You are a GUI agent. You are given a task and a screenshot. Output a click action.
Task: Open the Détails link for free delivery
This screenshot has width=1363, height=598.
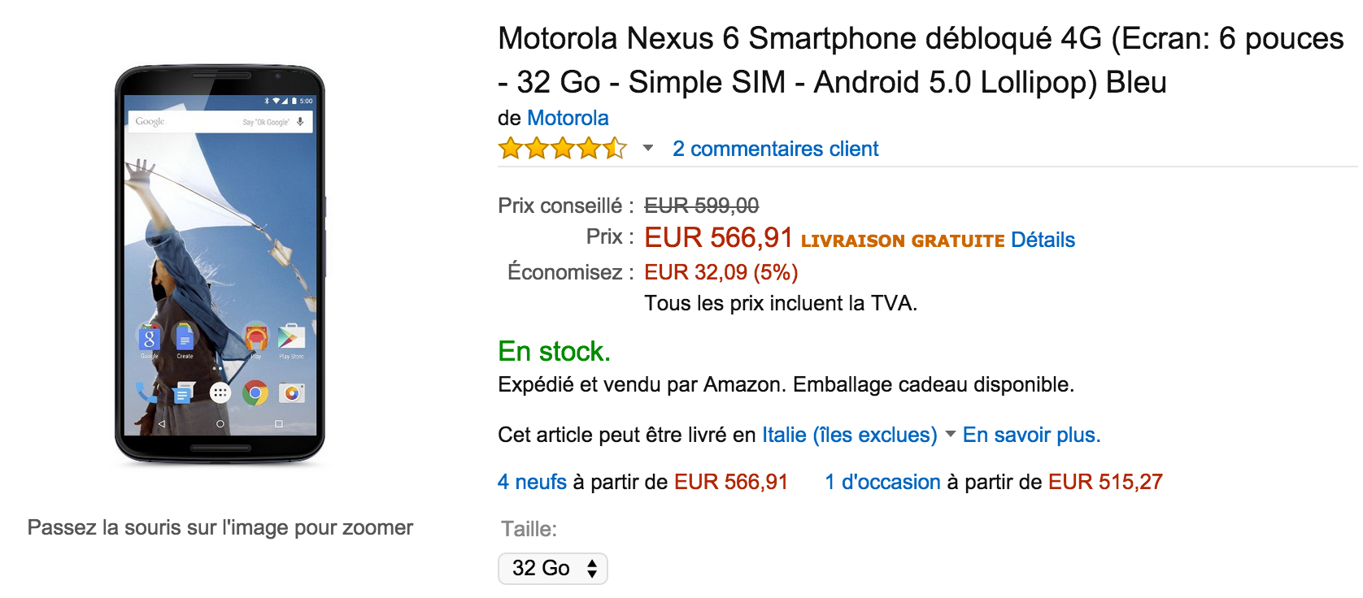1043,240
